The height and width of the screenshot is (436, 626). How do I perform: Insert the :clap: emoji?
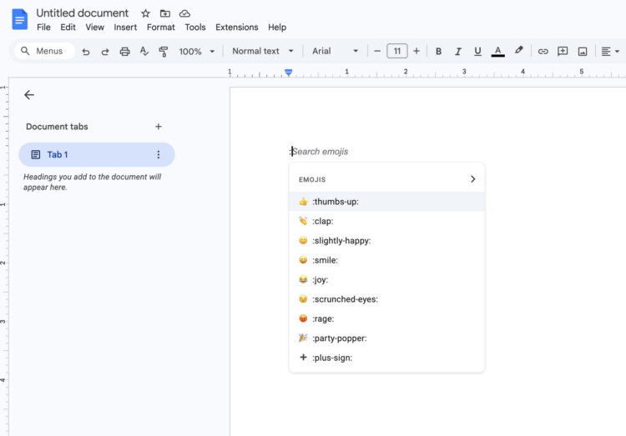click(x=386, y=221)
